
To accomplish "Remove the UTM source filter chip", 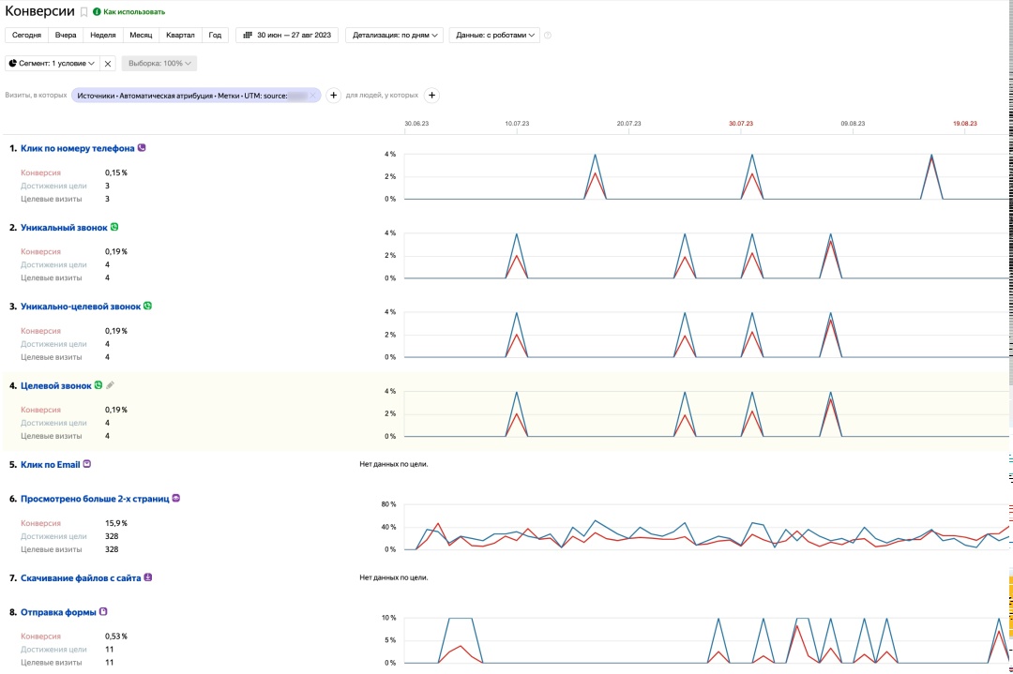I will click(x=312, y=96).
